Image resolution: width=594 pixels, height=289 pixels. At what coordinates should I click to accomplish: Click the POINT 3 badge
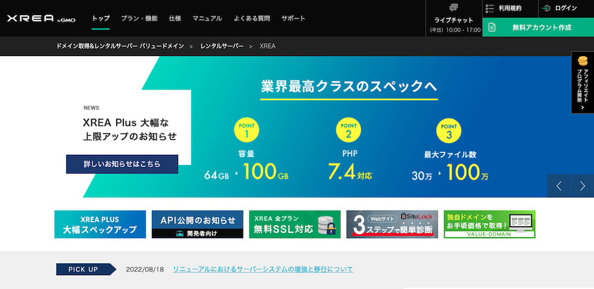pyautogui.click(x=449, y=130)
